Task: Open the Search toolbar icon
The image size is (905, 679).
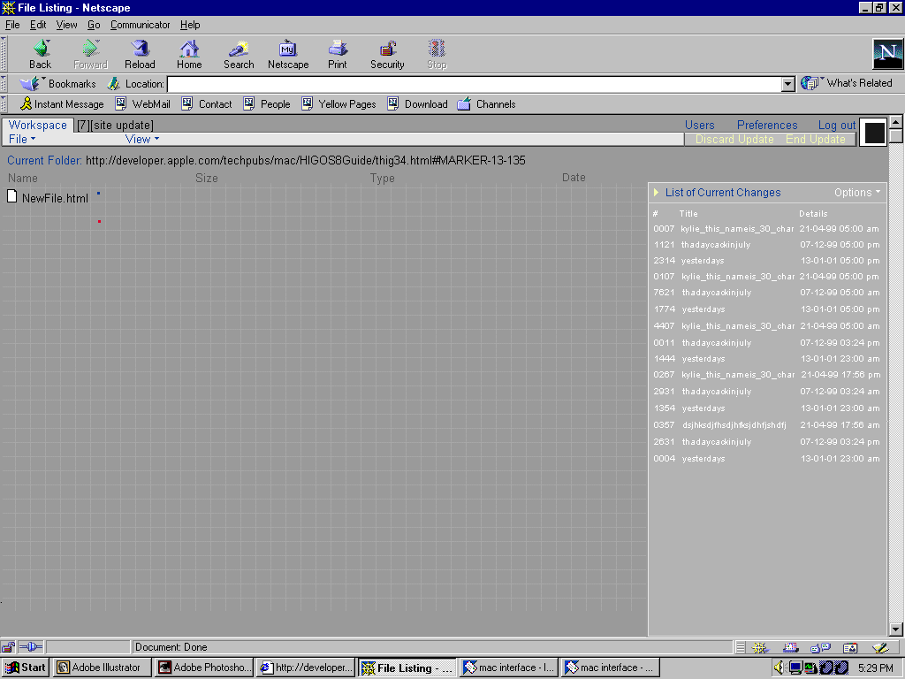Action: point(238,50)
